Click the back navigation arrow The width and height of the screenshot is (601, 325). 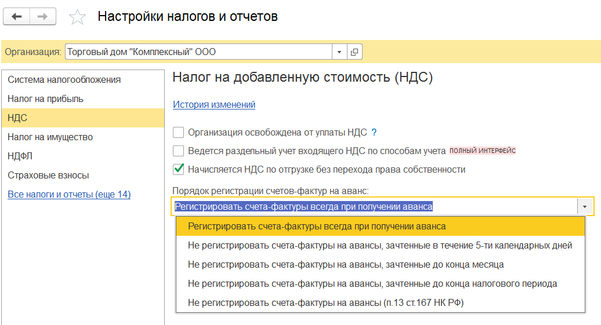[17, 17]
